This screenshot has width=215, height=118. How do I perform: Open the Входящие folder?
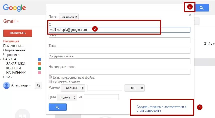tap(11, 41)
